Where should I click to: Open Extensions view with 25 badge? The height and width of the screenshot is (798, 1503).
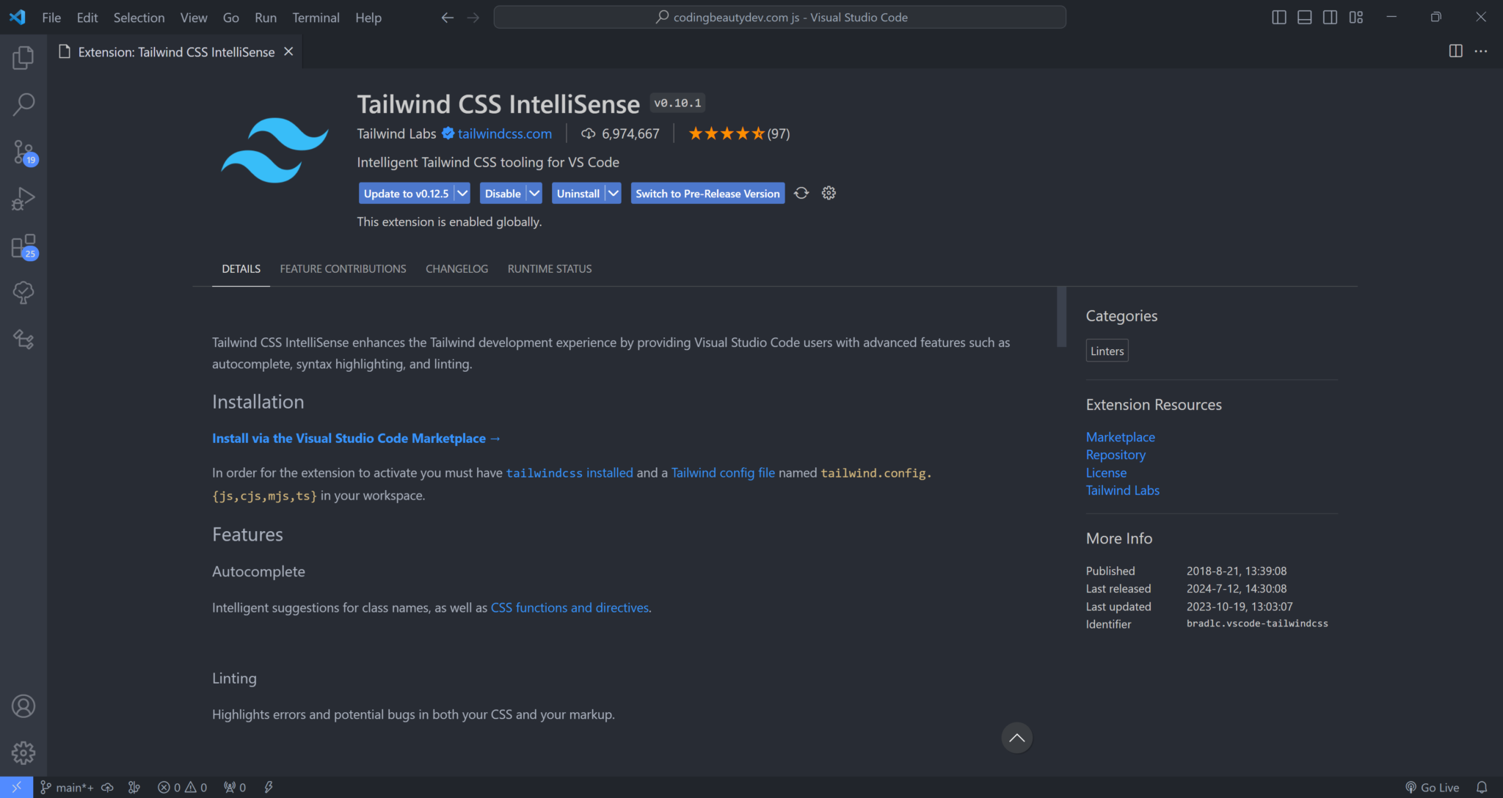pyautogui.click(x=23, y=246)
